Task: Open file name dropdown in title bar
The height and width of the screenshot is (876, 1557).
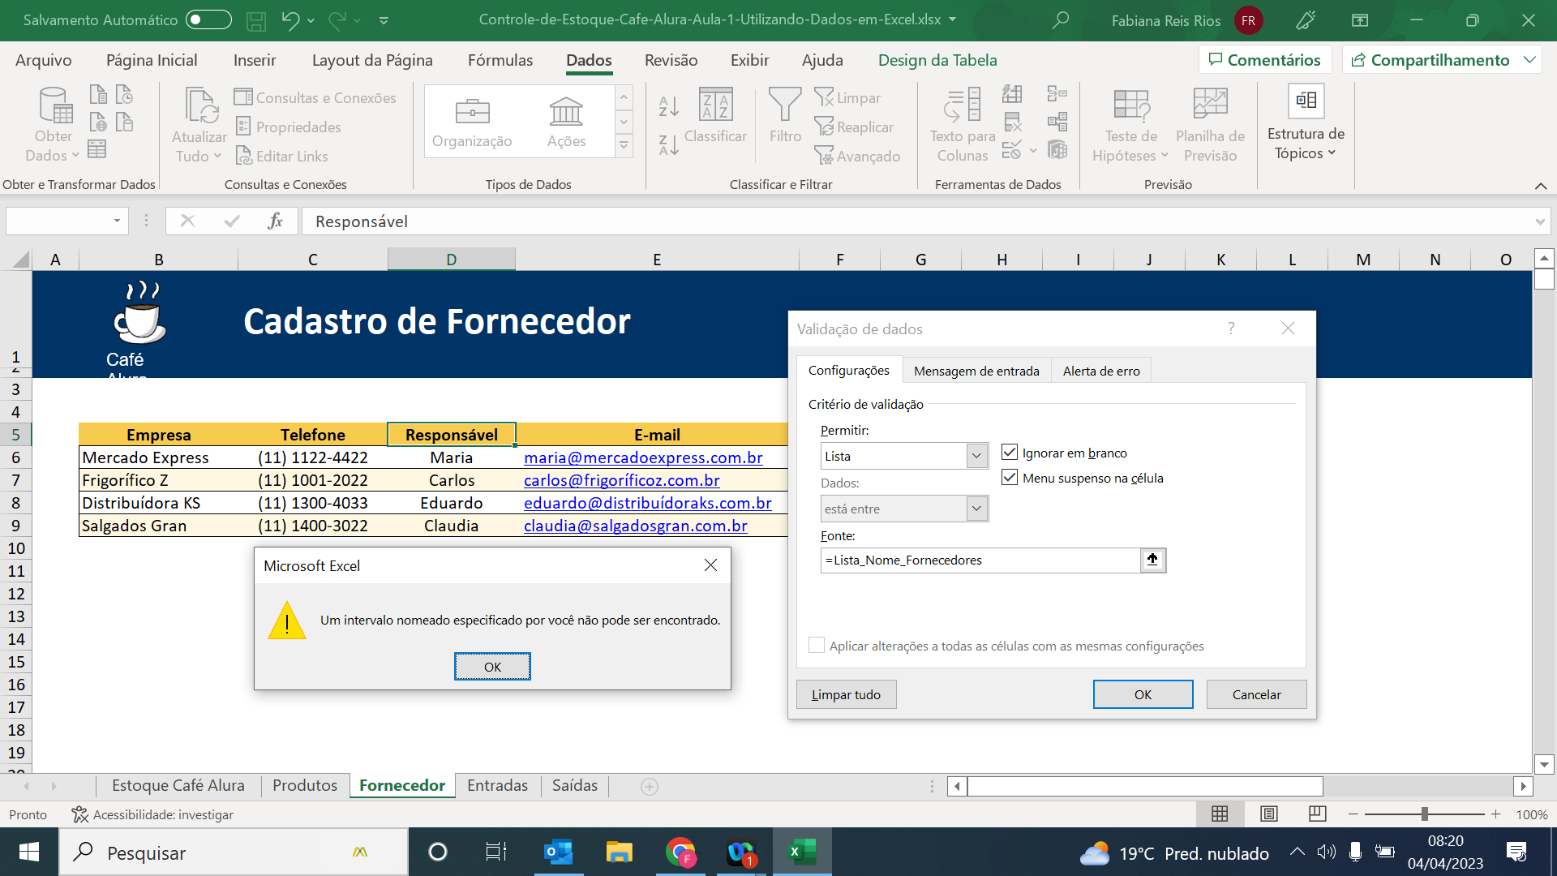Action: pyautogui.click(x=952, y=19)
